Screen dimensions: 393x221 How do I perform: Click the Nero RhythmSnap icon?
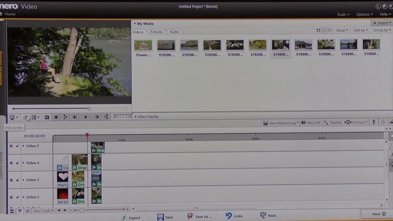coord(265,123)
